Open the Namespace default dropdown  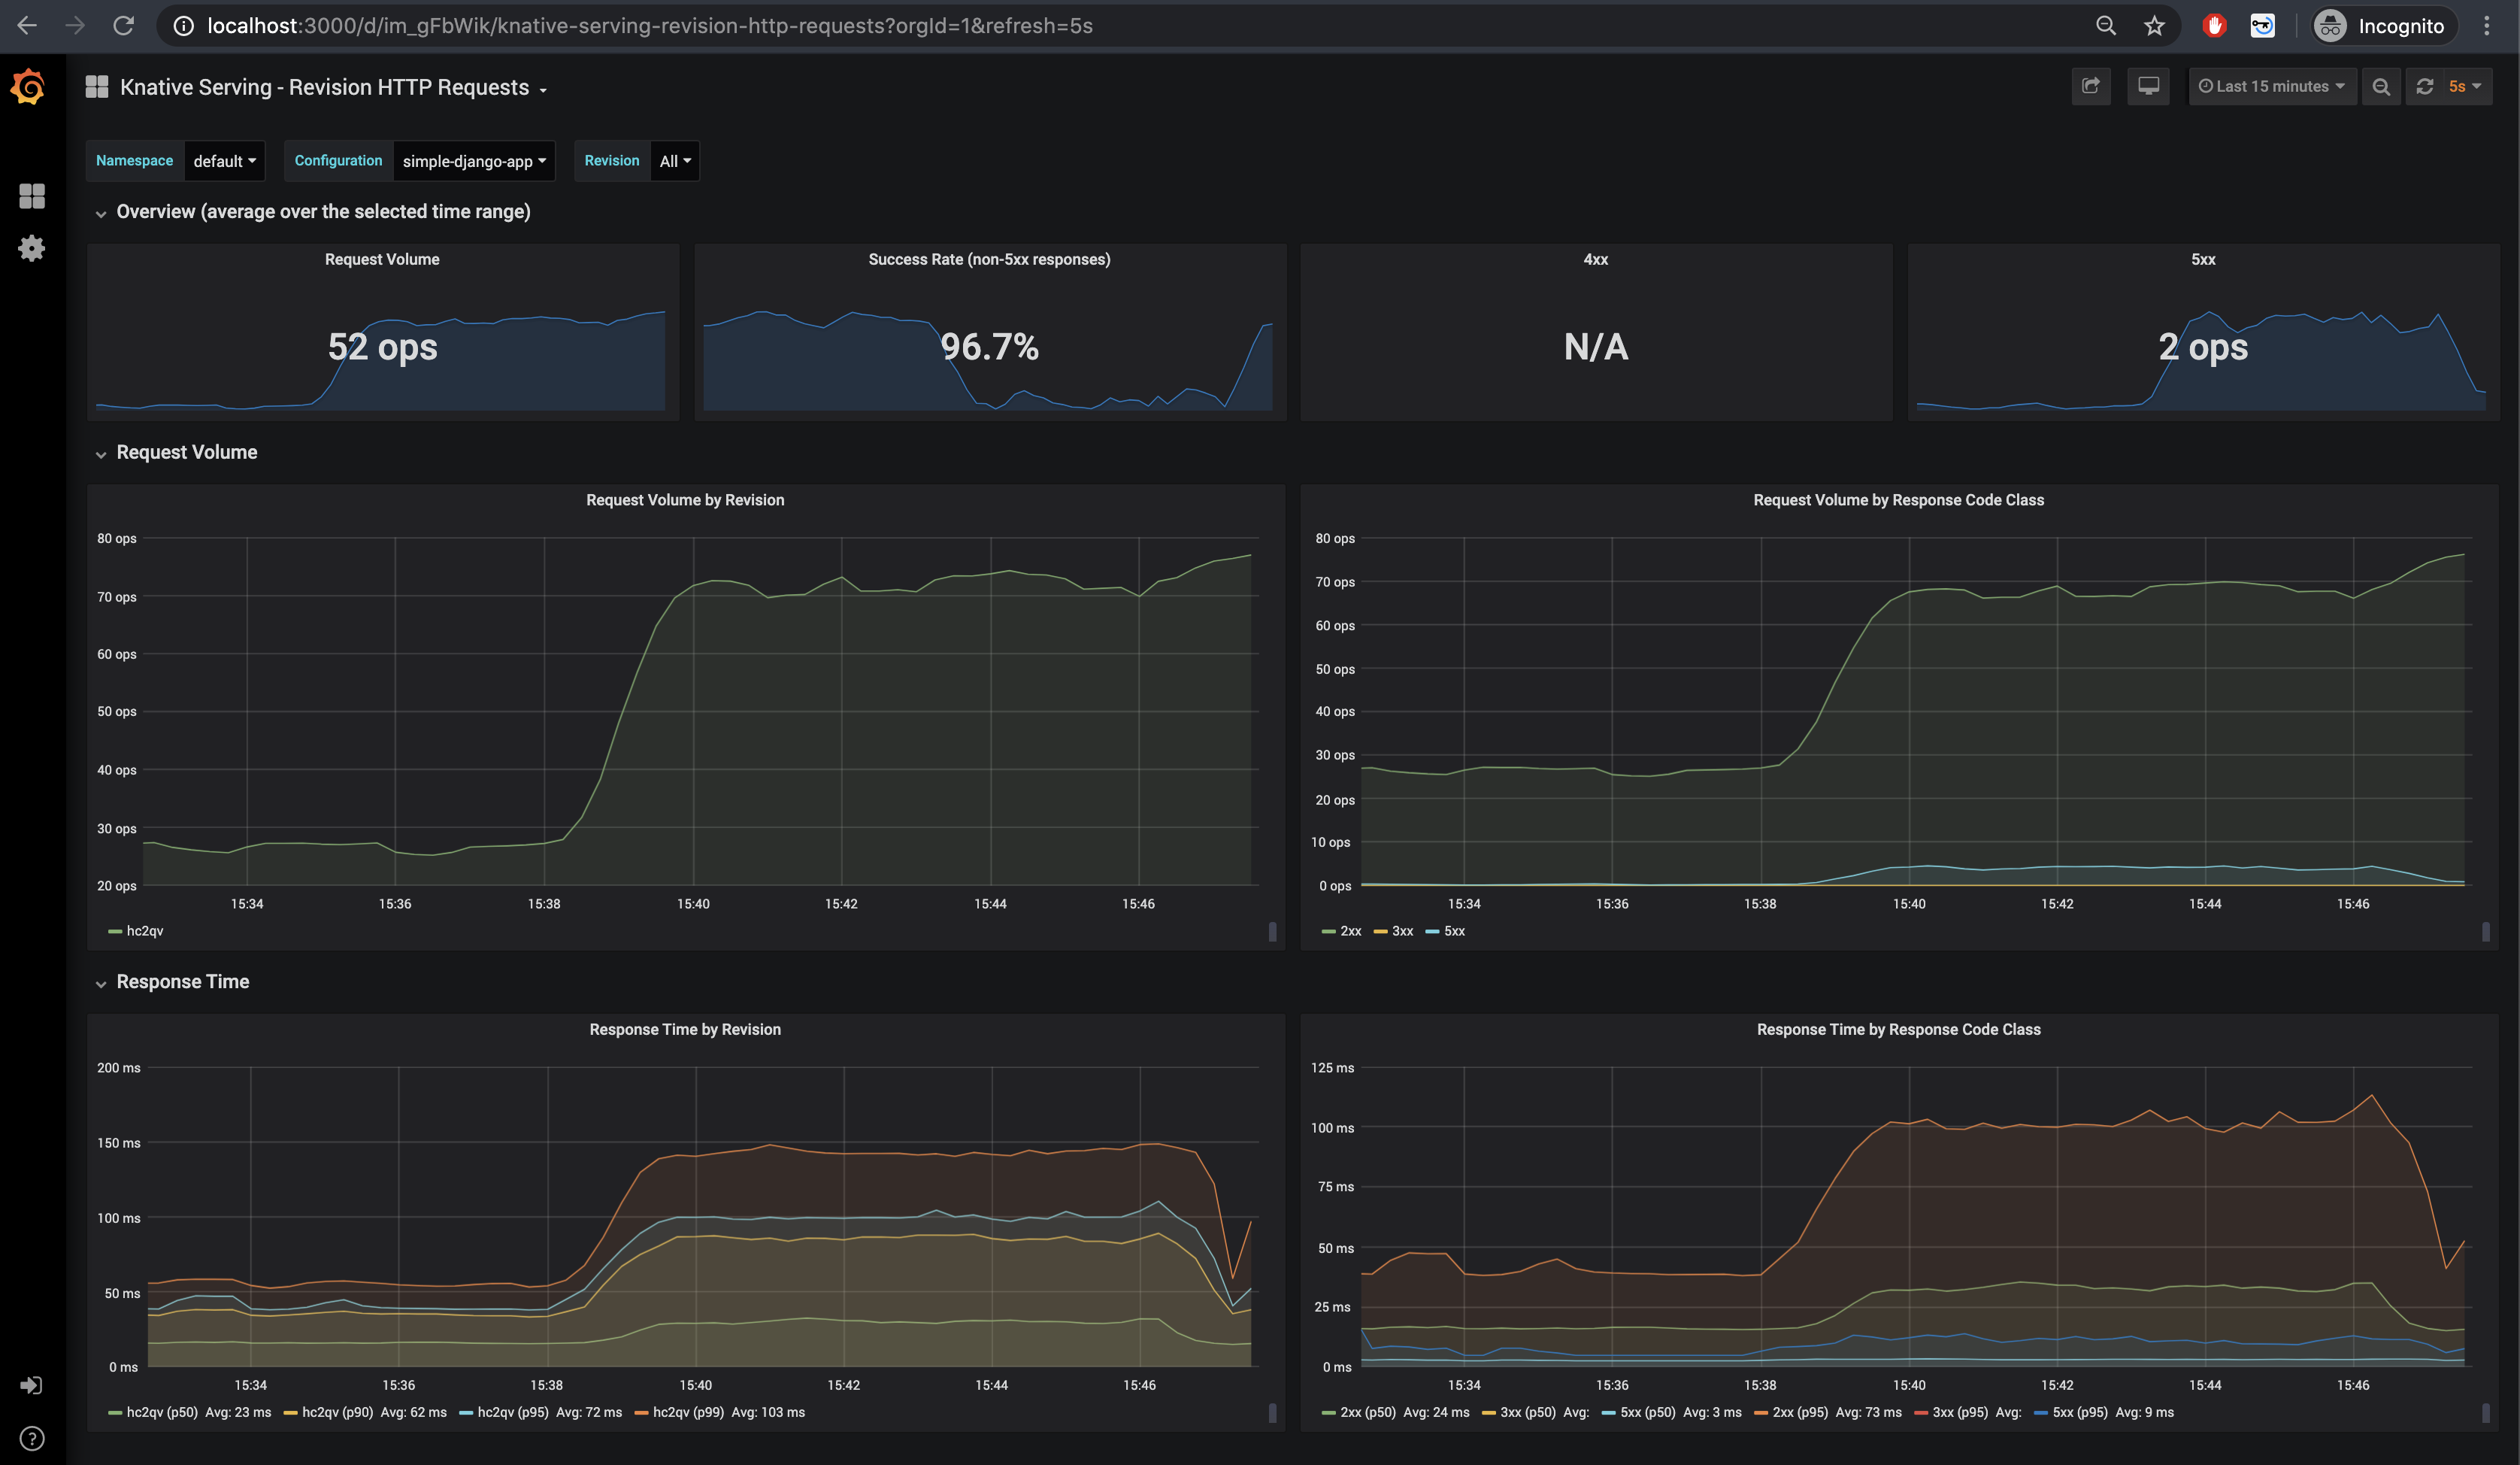tap(224, 161)
